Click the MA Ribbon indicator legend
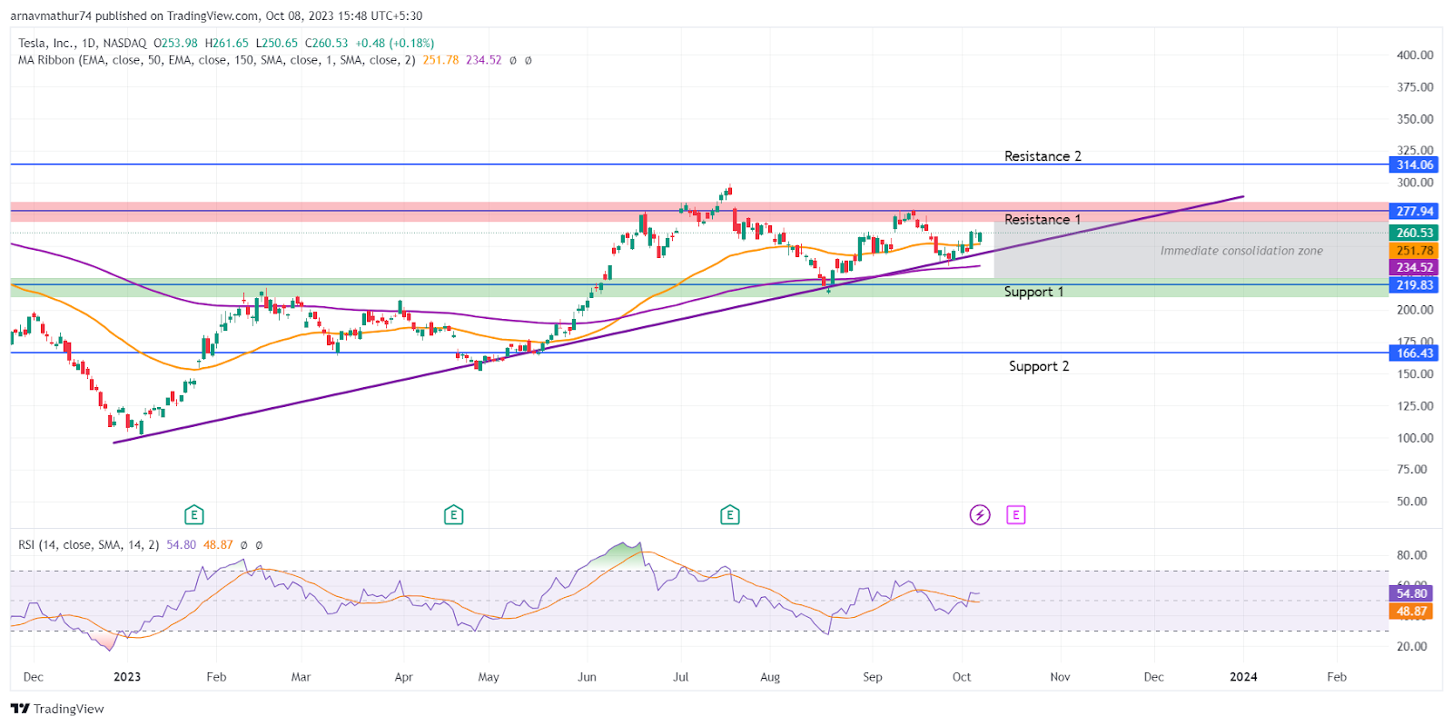The width and height of the screenshot is (1453, 726). pos(216,60)
